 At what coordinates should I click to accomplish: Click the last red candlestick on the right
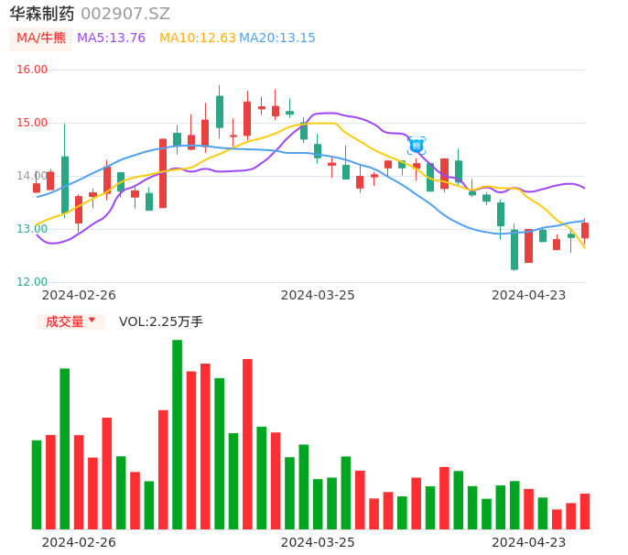pos(585,231)
